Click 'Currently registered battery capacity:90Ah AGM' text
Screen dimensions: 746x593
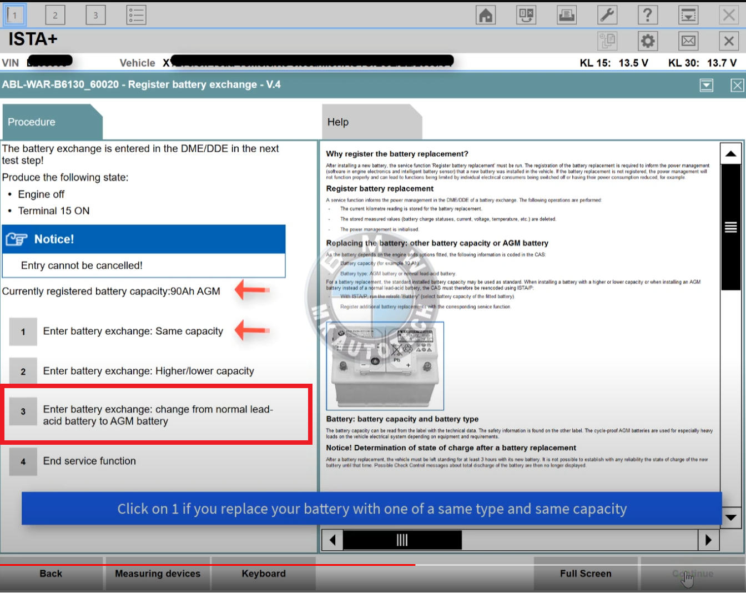(111, 292)
